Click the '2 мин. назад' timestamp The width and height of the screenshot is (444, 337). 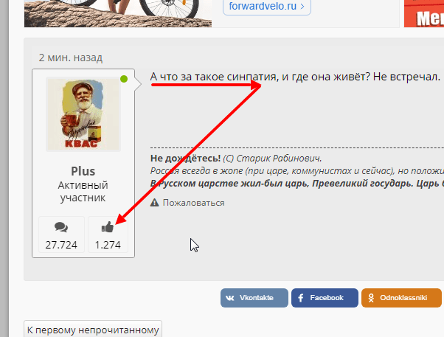(x=71, y=58)
